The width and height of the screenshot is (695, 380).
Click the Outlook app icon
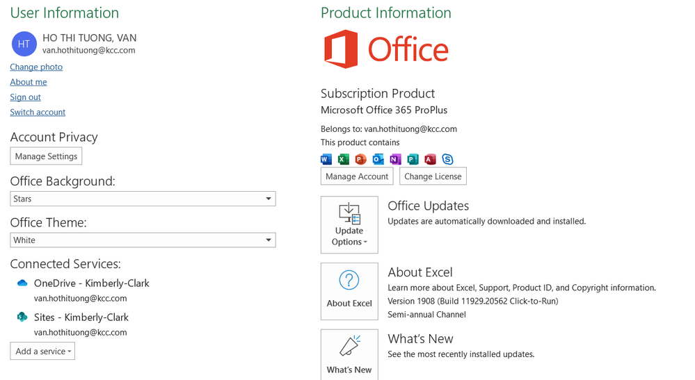coord(378,159)
